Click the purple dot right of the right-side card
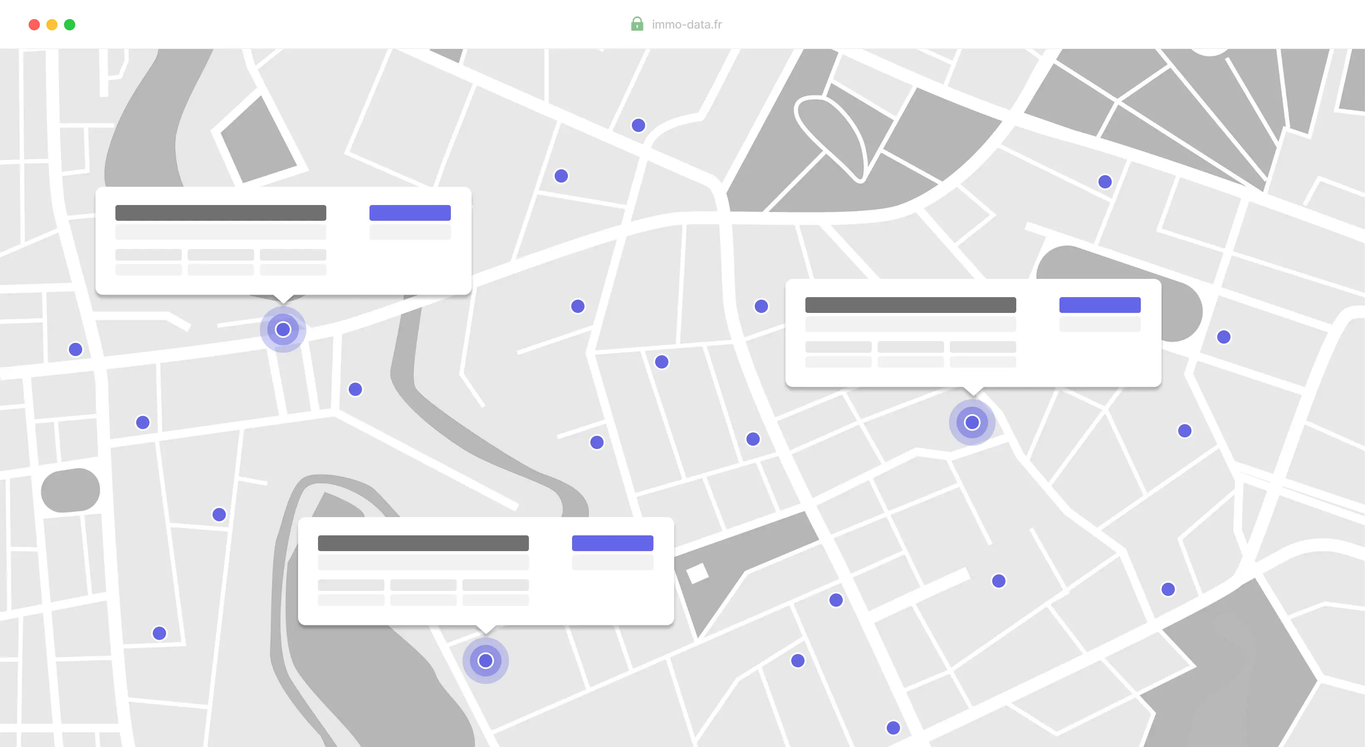 pyautogui.click(x=1223, y=337)
